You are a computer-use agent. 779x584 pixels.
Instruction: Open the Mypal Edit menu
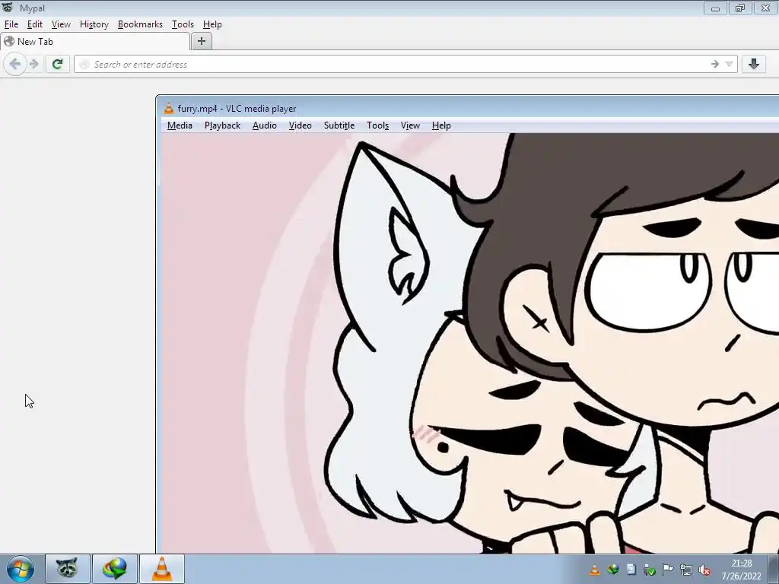(35, 24)
